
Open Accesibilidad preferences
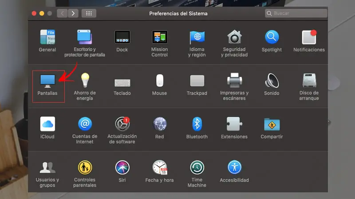click(x=234, y=172)
